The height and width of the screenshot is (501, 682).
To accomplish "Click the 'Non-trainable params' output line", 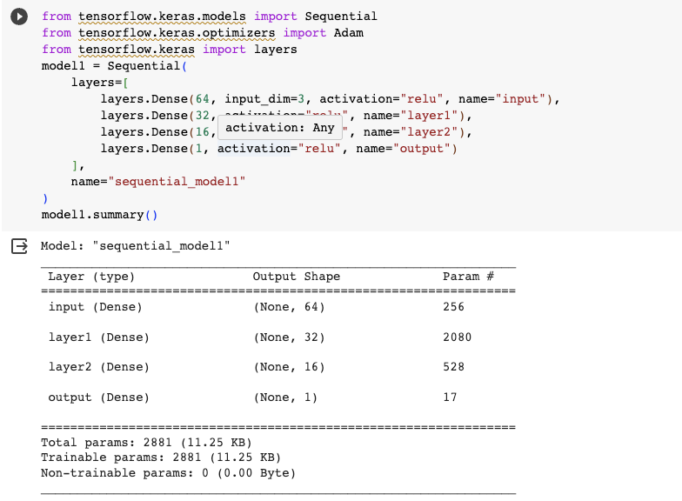I will coord(169,473).
